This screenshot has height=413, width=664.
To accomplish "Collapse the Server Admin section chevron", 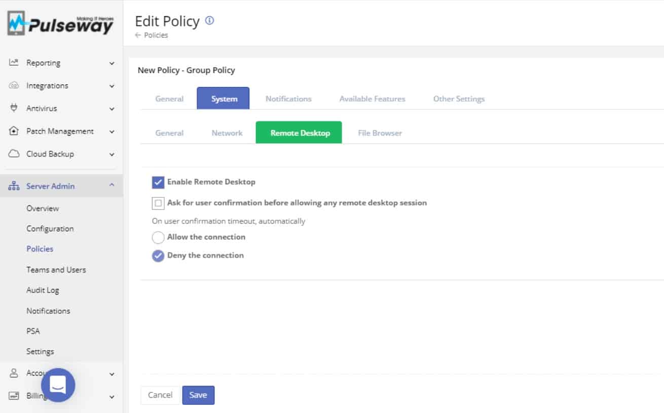I will [112, 186].
